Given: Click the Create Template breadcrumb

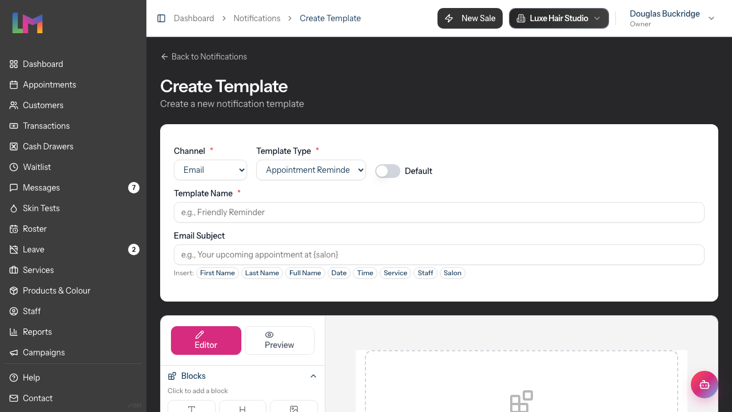Looking at the screenshot, I should [331, 18].
